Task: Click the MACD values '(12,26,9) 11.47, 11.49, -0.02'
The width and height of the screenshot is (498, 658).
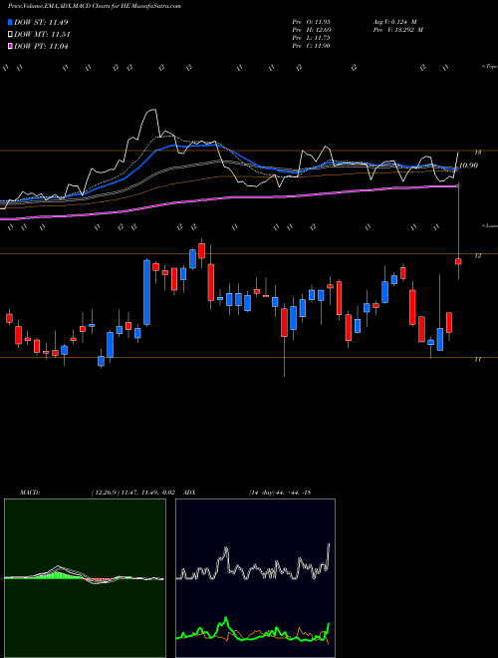Action: tap(132, 493)
